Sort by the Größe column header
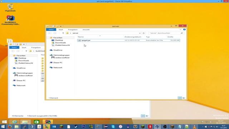Viewport: 229px width, 129px height. coord(170,37)
